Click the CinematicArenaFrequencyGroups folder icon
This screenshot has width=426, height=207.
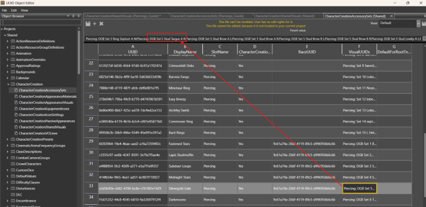[x=13, y=146]
